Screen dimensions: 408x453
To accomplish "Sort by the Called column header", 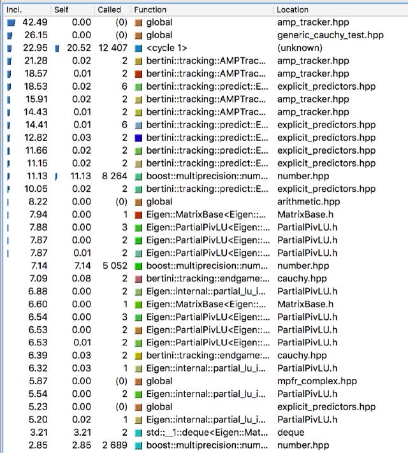I will coord(112,10).
